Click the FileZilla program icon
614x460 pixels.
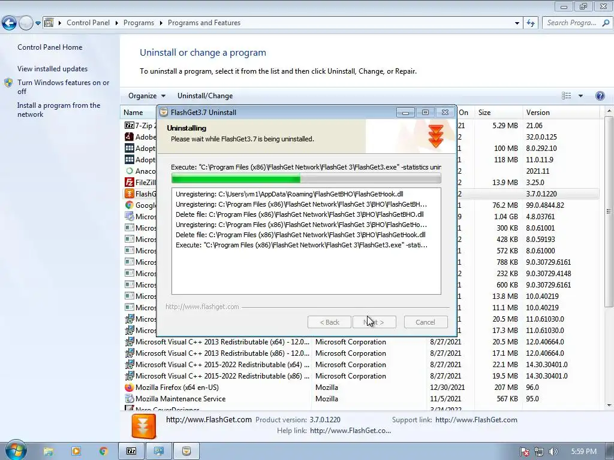[x=130, y=182]
